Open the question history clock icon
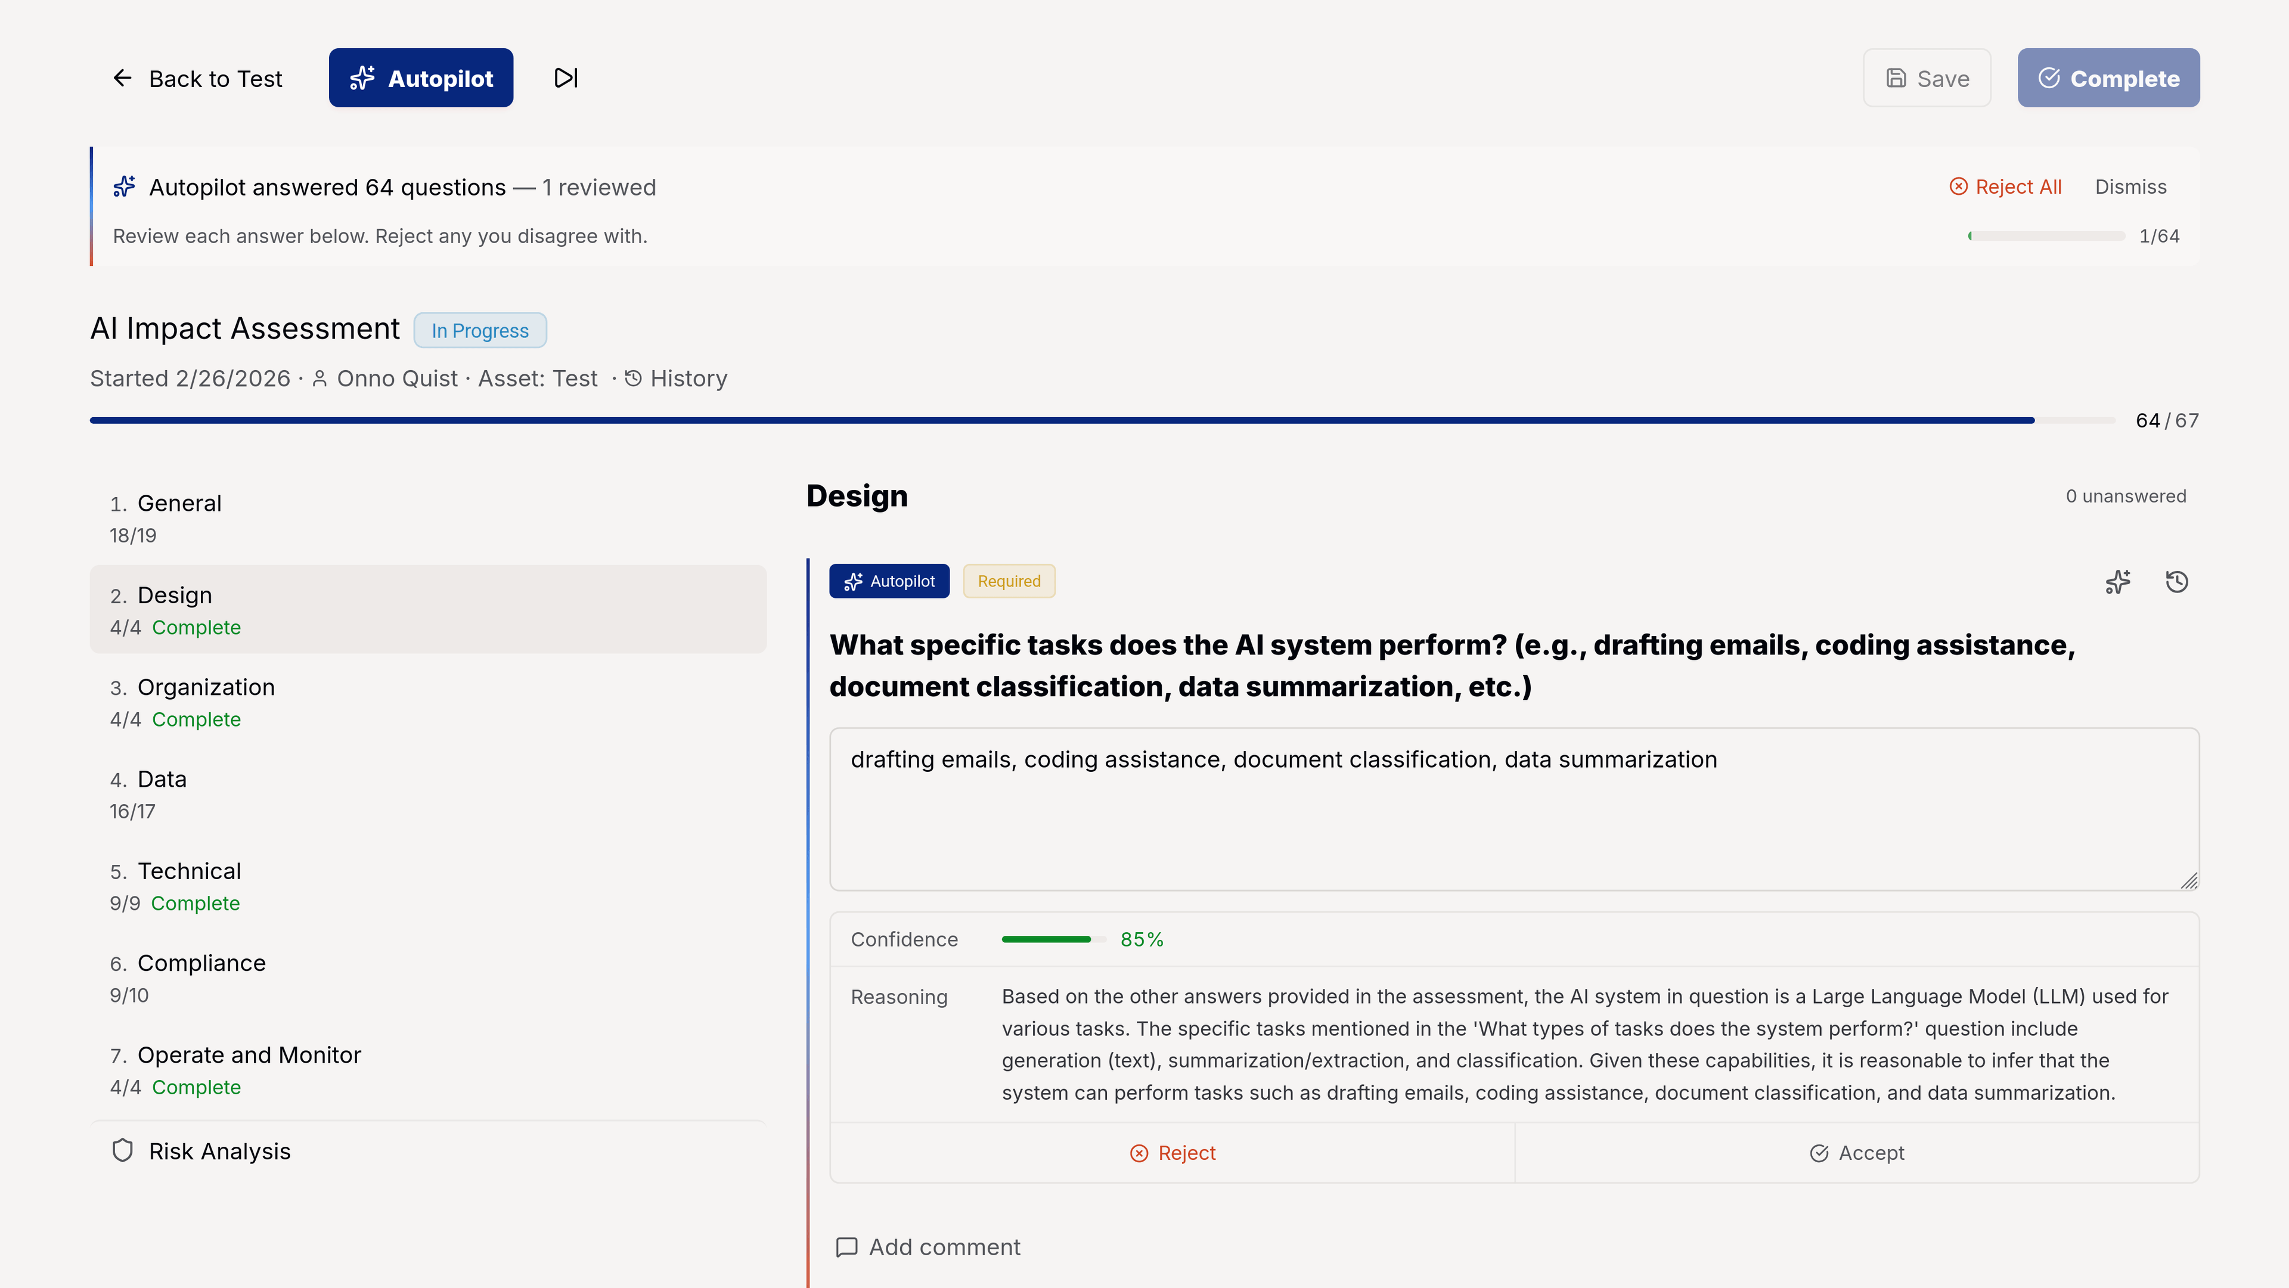This screenshot has height=1288, width=2289. coord(2177,582)
